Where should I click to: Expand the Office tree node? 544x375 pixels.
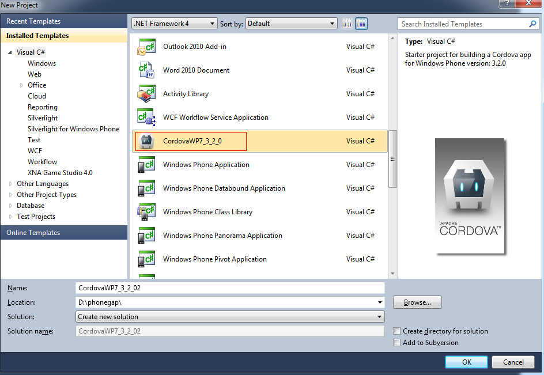(21, 85)
